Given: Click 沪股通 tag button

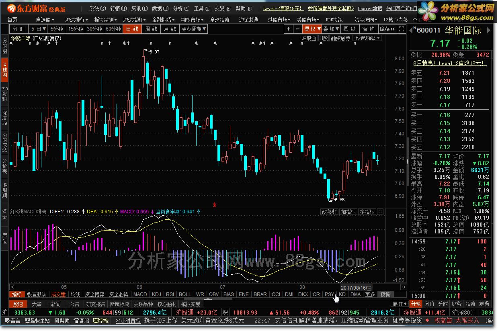Looking at the screenshot, I should 308,38.
